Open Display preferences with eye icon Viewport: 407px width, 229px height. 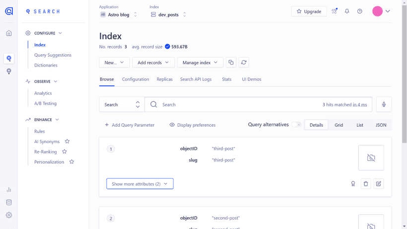pos(193,125)
